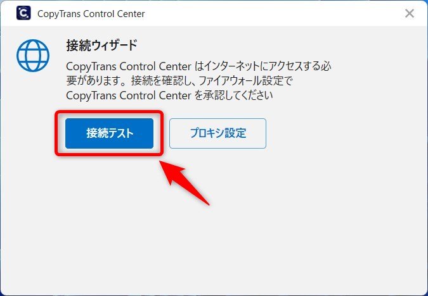Click the red arrow annotation
428x296 pixels.
click(x=183, y=182)
